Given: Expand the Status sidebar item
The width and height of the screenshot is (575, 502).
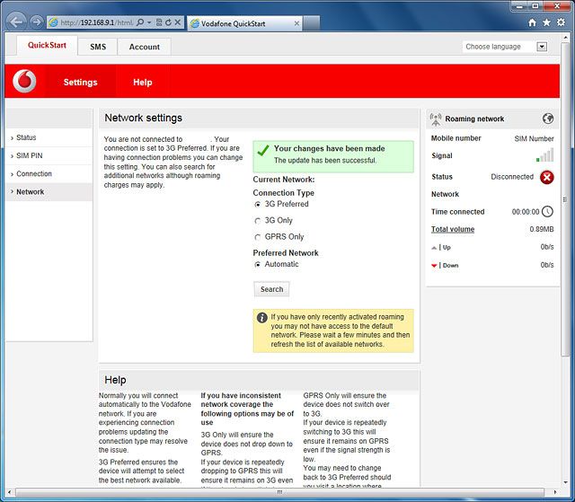Looking at the screenshot, I should point(26,137).
